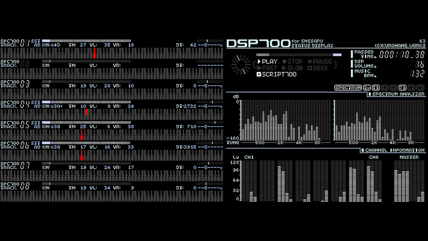Viewport: 428px width, 241px height.
Task: Click the SEEK control
Action: point(318,68)
